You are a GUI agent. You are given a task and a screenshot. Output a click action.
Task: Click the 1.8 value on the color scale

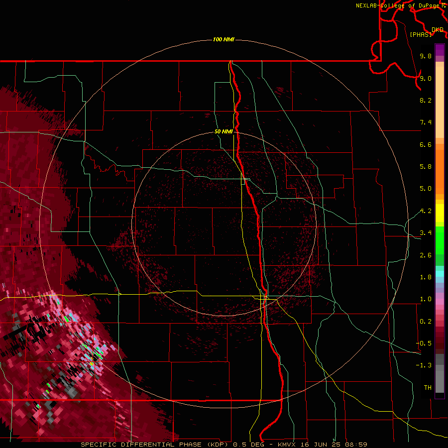[x=426, y=277]
